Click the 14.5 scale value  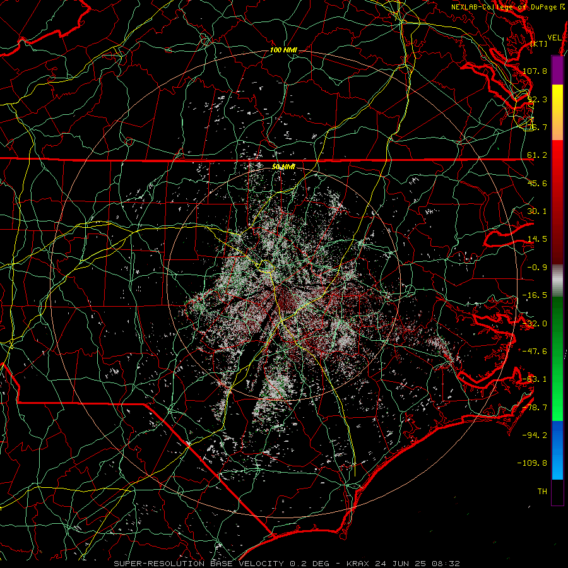tap(537, 239)
